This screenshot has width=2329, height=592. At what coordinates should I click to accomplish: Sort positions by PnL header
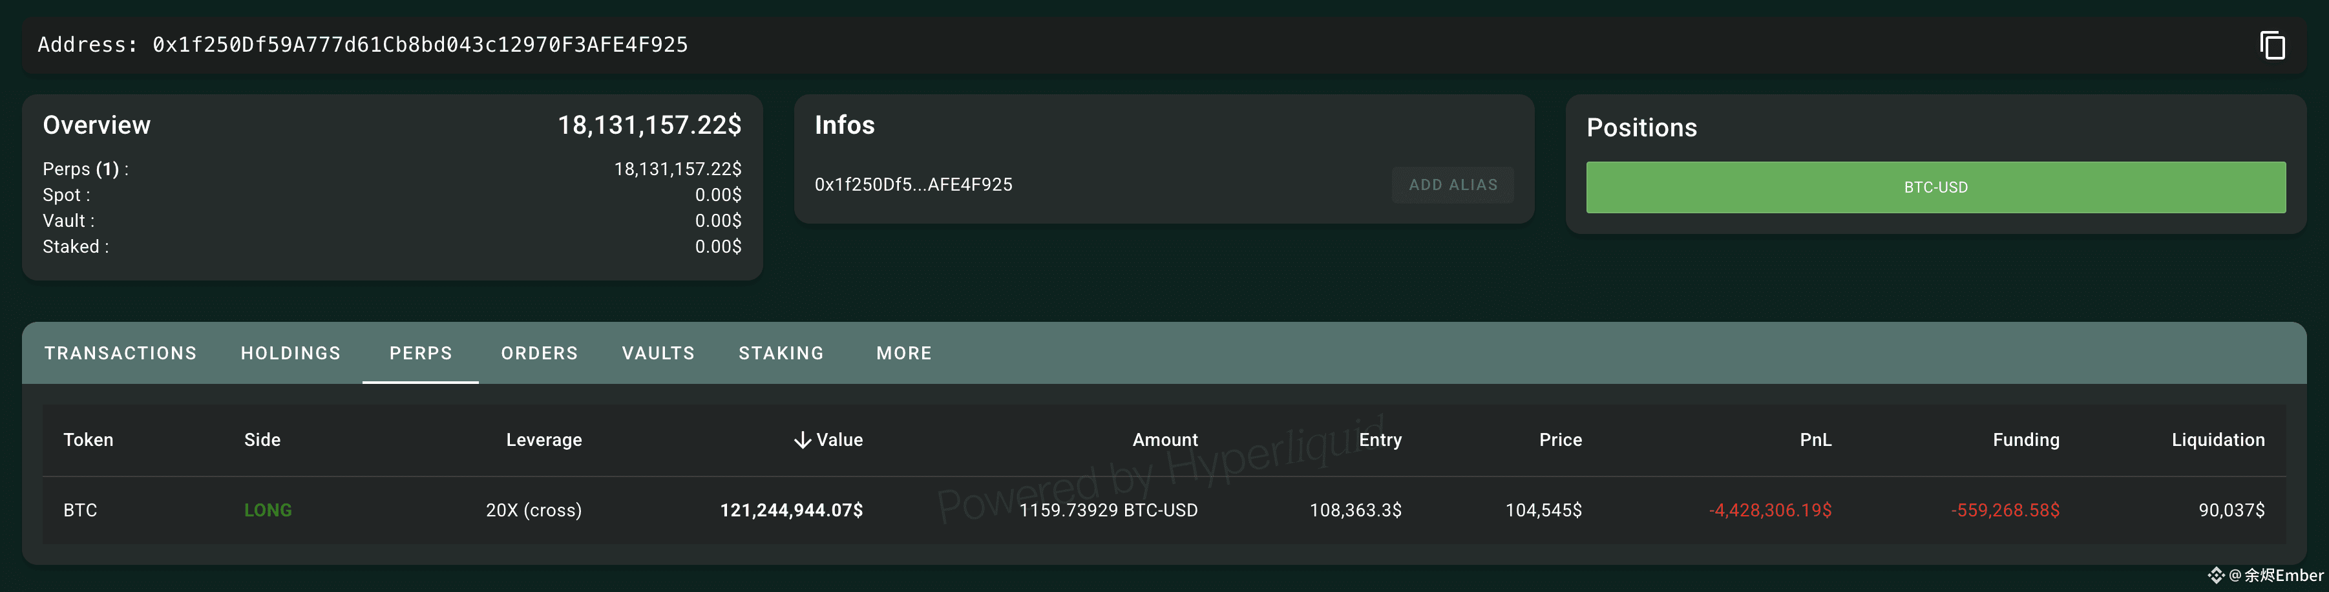click(x=1815, y=440)
